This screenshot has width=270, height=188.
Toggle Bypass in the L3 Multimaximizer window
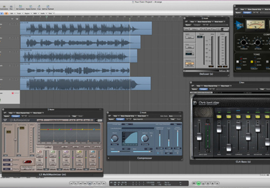tap(7, 116)
